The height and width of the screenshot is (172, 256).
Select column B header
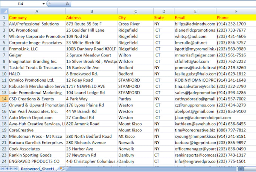pos(91,11)
